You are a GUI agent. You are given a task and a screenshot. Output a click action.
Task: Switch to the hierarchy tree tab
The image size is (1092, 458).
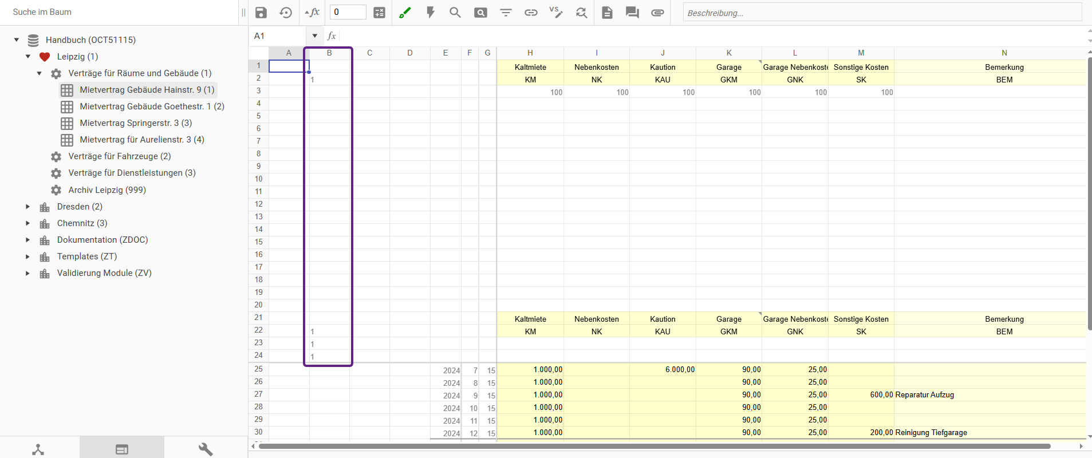tap(38, 449)
